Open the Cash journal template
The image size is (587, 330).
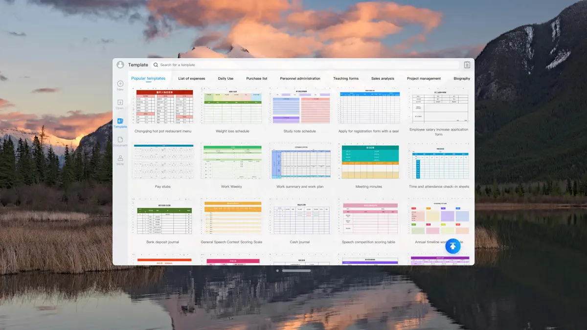[300, 217]
